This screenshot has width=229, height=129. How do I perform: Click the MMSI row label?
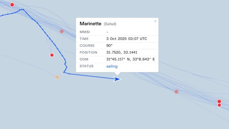coord(85,32)
